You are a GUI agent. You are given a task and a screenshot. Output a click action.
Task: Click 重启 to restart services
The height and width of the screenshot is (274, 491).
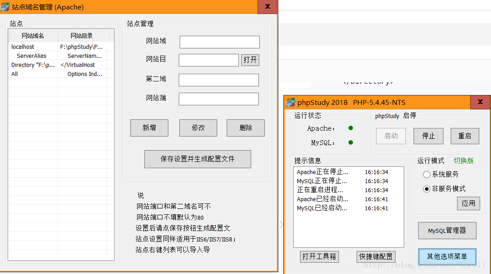[465, 136]
